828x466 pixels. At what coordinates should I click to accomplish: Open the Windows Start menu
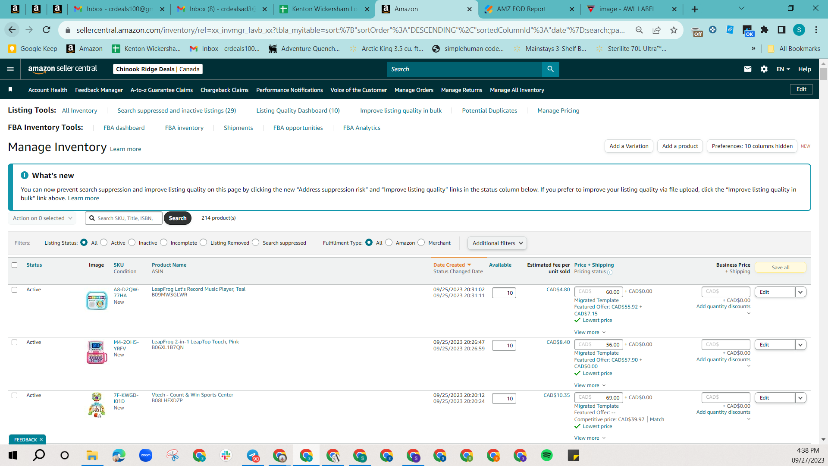coord(13,455)
